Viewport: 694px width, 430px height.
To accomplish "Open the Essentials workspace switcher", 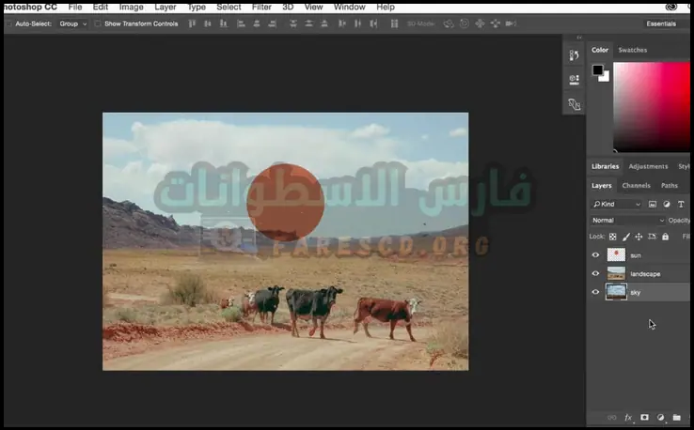I will 660,23.
